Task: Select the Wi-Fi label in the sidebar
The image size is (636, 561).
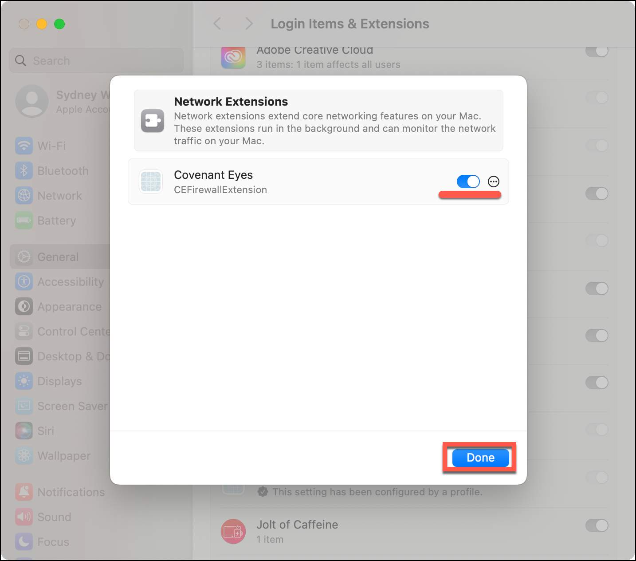Action: tap(51, 146)
